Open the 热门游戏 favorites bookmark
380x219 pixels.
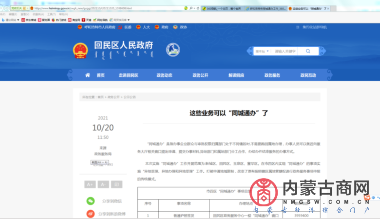point(59,20)
